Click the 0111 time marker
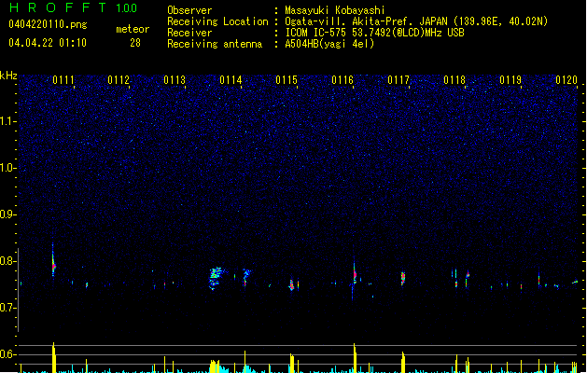Image resolution: width=587 pixels, height=373 pixels. 63,80
